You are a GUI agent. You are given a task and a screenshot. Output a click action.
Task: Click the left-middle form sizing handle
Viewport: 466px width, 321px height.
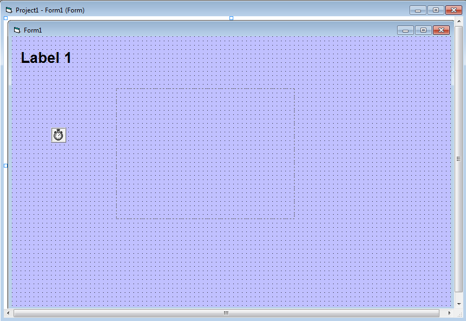point(6,165)
